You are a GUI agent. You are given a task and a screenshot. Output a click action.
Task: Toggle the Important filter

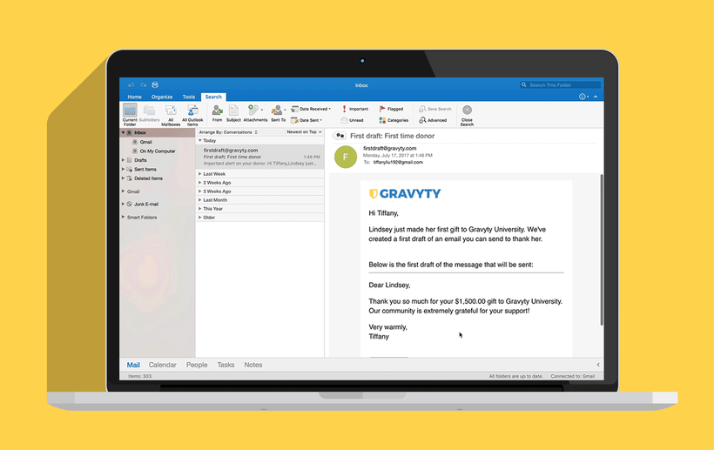click(x=354, y=109)
